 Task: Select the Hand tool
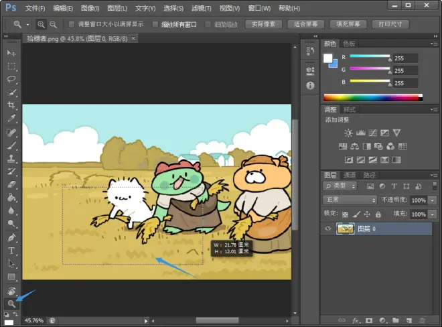pyautogui.click(x=11, y=291)
